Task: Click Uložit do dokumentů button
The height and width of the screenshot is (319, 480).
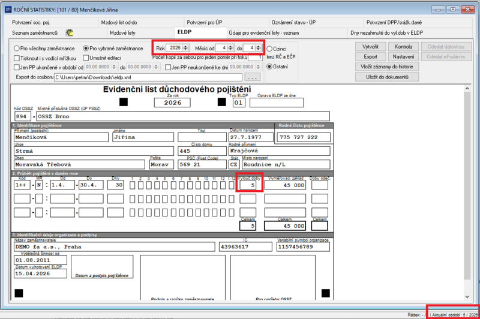Action: click(387, 77)
